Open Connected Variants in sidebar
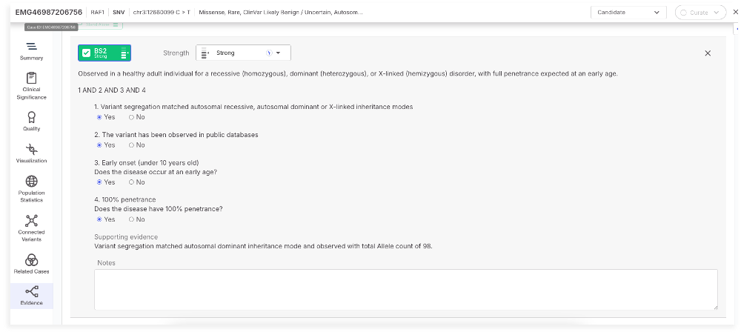This screenshot has height=335, width=741. point(31,228)
